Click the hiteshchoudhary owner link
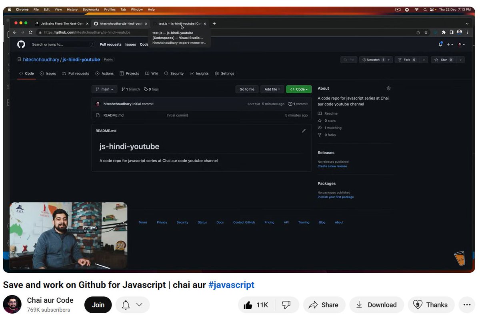This screenshot has width=480, height=318. pyautogui.click(x=41, y=60)
